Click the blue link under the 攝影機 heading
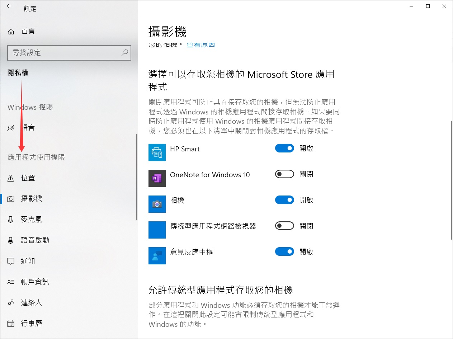The image size is (453, 339). pos(201,45)
